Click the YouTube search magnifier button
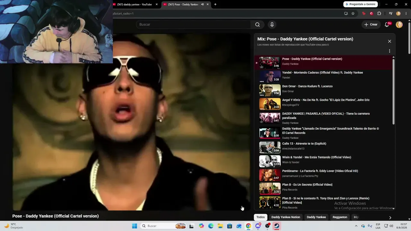411x231 pixels. (x=258, y=25)
